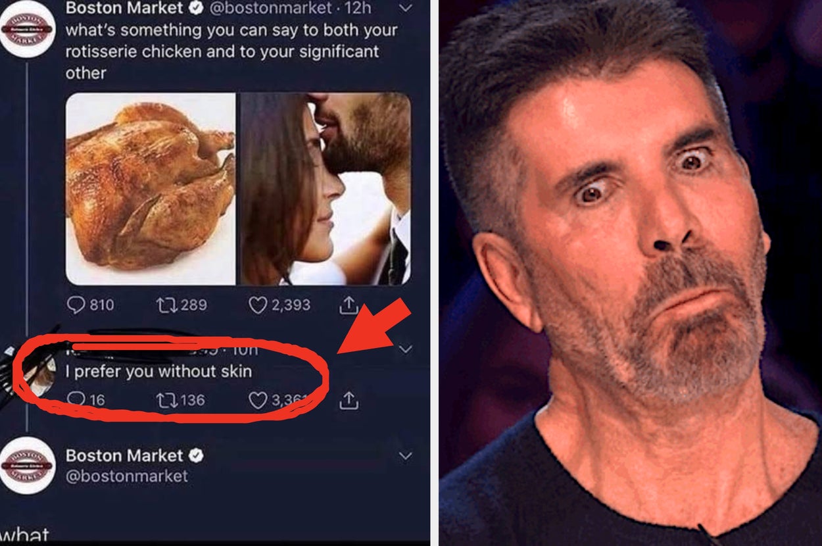Open the @bostonmarket handle in top tweet
The height and width of the screenshot is (546, 822).
271,9
